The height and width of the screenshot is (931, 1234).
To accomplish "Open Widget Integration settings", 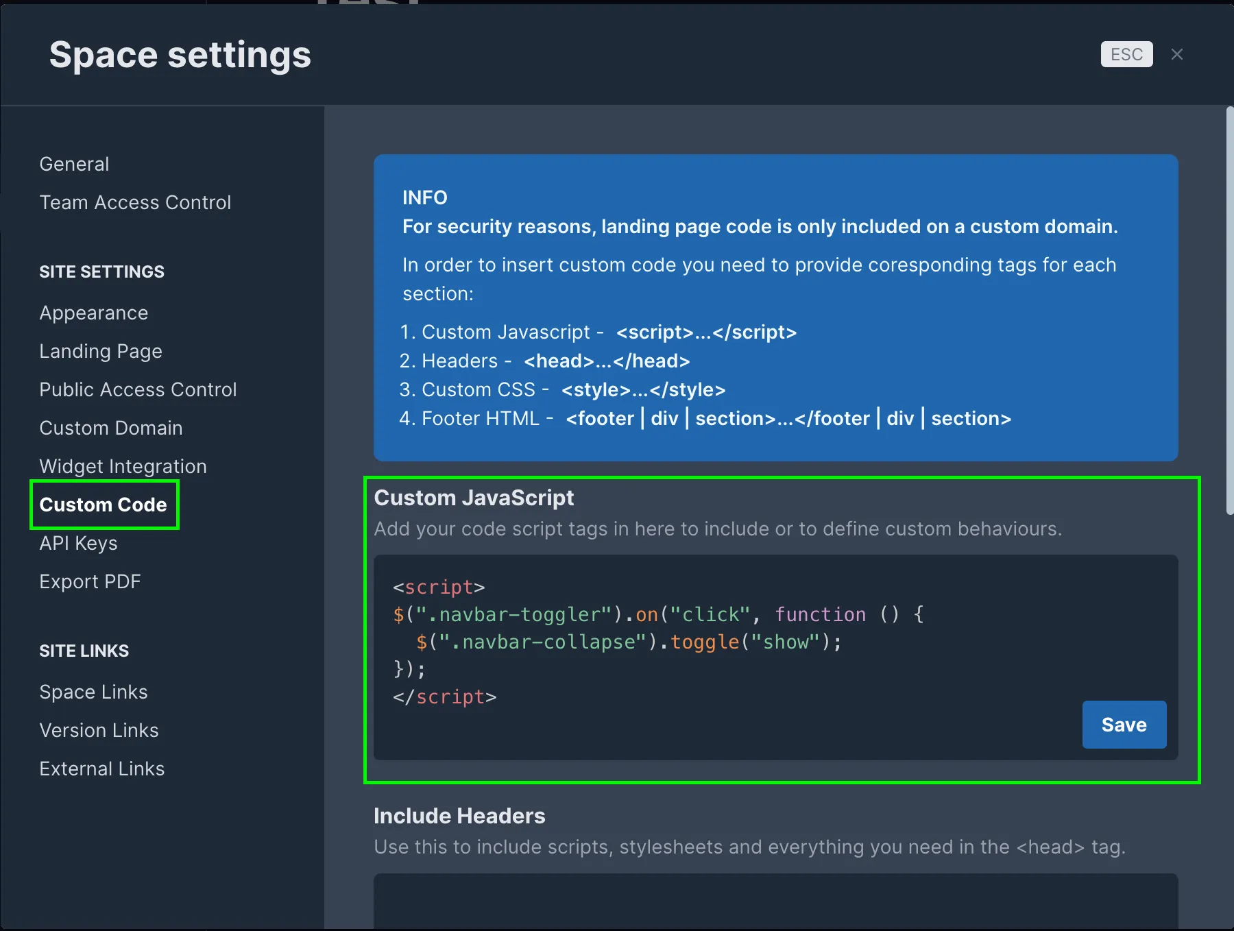I will (x=123, y=466).
